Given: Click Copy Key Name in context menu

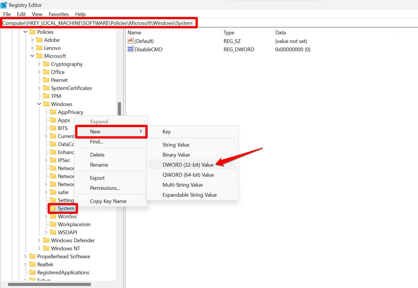Looking at the screenshot, I should pyautogui.click(x=111, y=201).
